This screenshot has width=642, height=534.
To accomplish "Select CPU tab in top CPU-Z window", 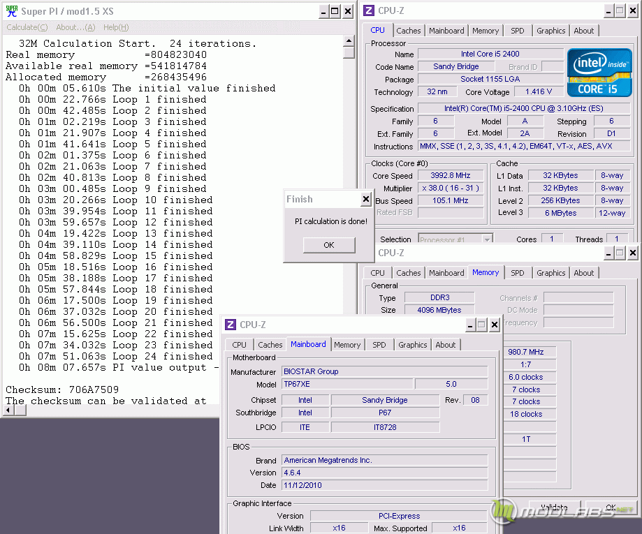I will 377,30.
